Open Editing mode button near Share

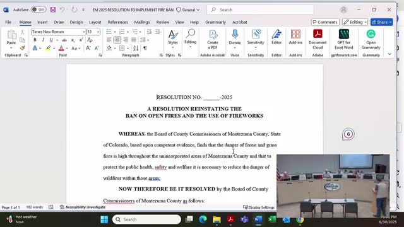coord(355,22)
